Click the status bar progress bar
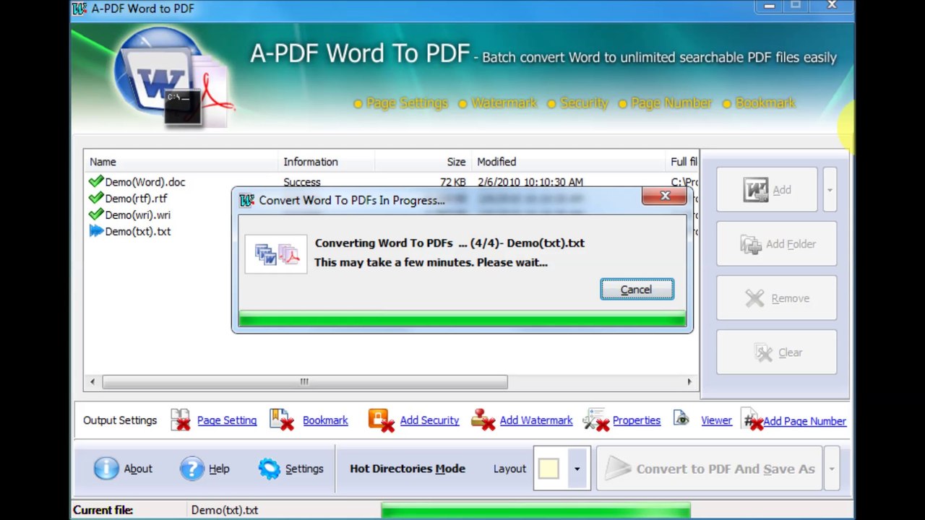Image resolution: width=925 pixels, height=520 pixels. (535, 510)
